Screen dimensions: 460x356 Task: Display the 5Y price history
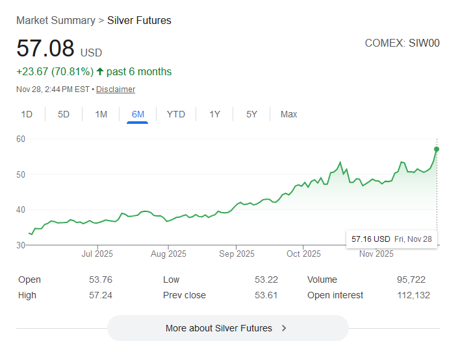point(251,114)
